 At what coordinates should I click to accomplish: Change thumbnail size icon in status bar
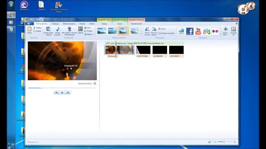[210, 142]
